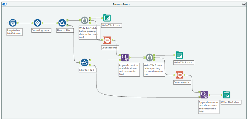Click output anchor of first Count records tool

(112, 40)
